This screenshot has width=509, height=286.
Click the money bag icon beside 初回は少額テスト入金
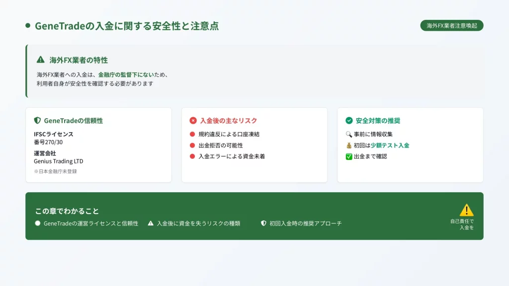pos(349,145)
